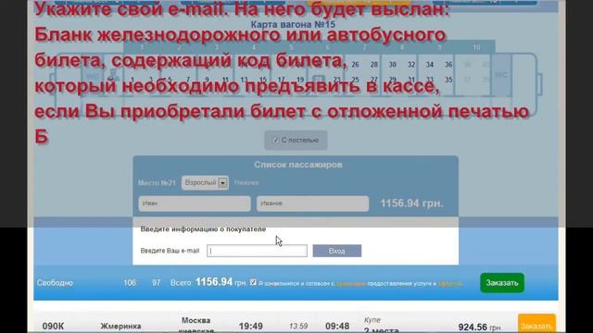Click travel duration '13:59' text
593x333 pixels.
click(298, 326)
